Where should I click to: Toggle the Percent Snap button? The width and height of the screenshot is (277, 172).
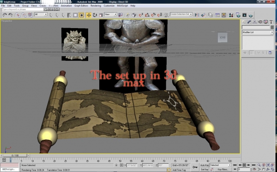153,15
